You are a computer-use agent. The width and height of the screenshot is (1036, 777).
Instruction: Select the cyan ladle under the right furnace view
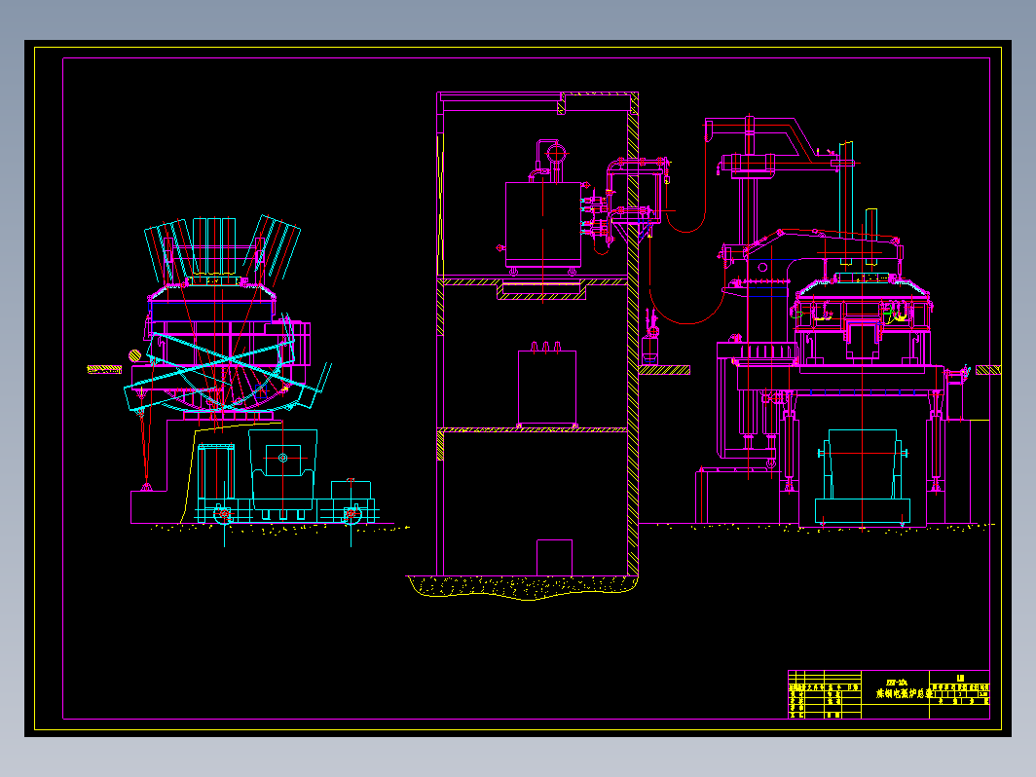[x=863, y=477]
